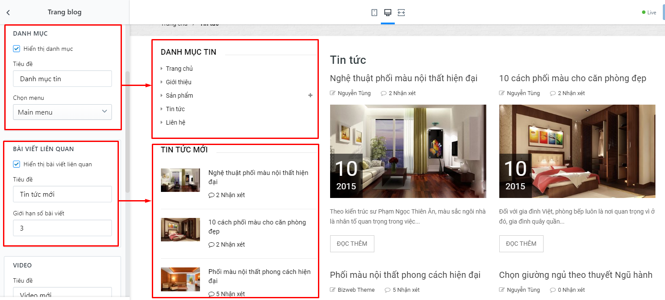Uncheck Hiển thị danh mục checkbox
The width and height of the screenshot is (665, 300).
(x=16, y=49)
